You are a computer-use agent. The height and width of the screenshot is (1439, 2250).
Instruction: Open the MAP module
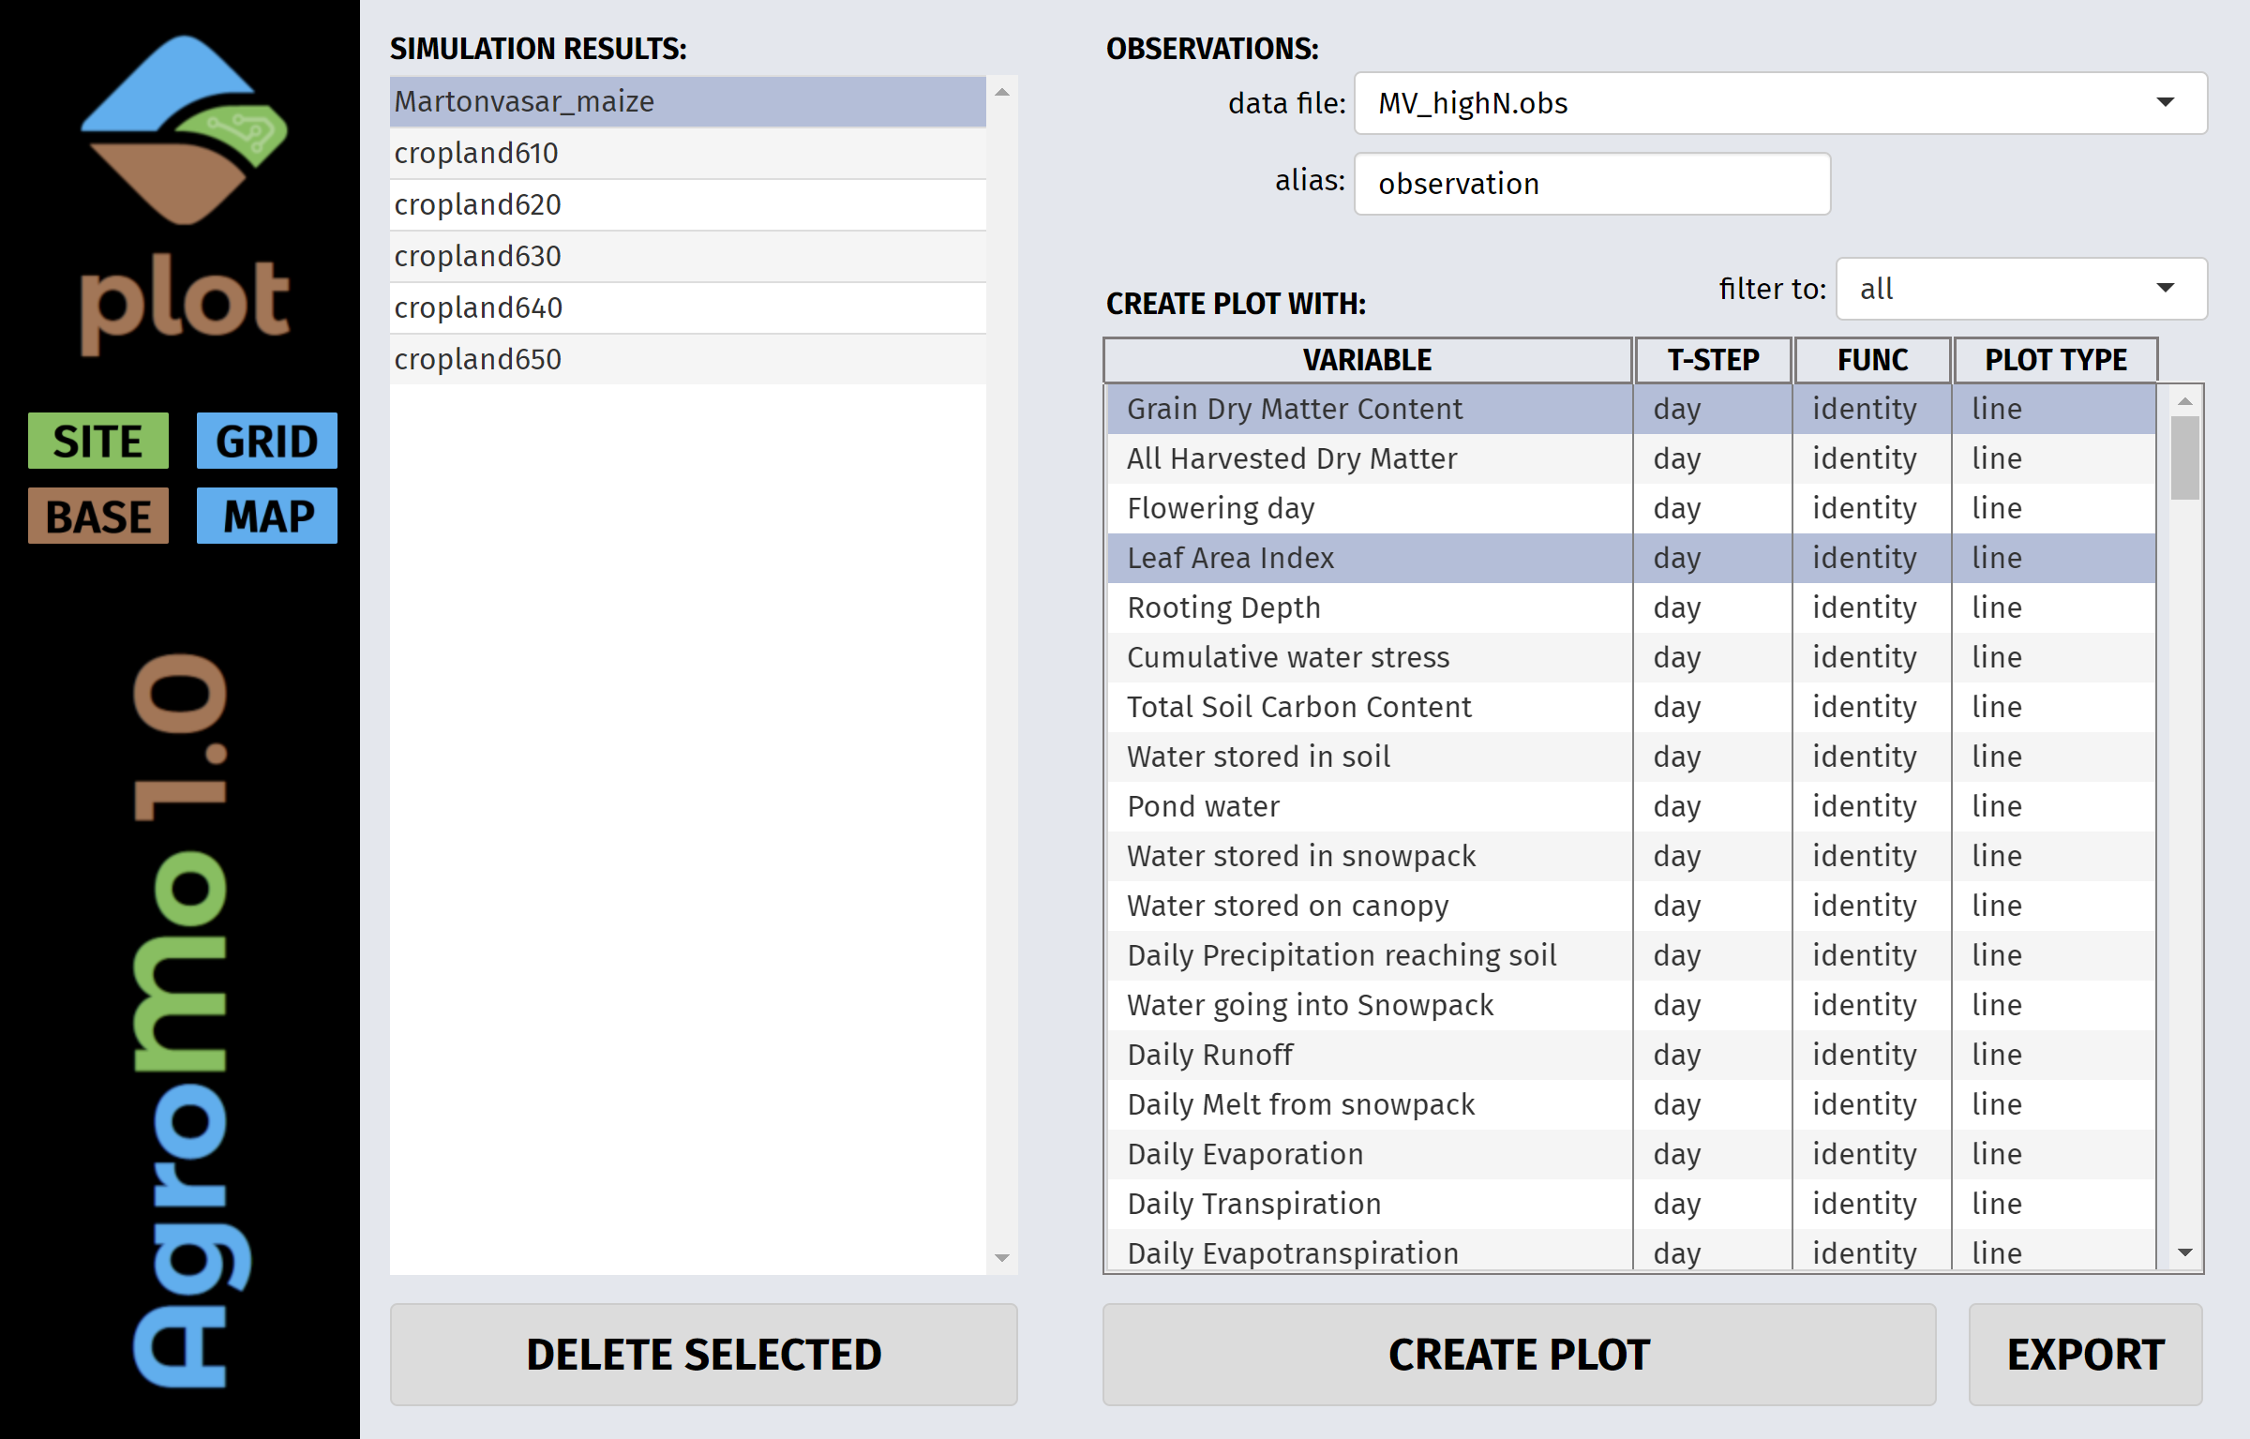(266, 516)
